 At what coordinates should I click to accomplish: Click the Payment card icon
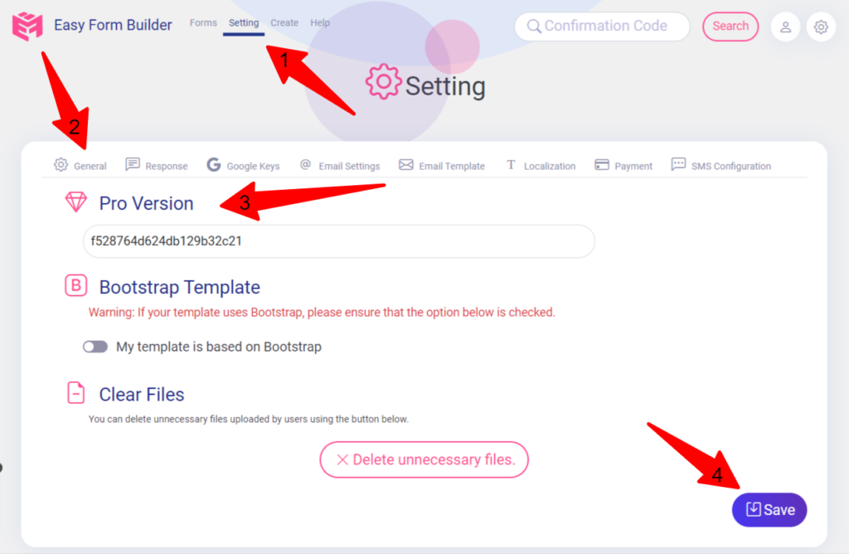pos(602,165)
